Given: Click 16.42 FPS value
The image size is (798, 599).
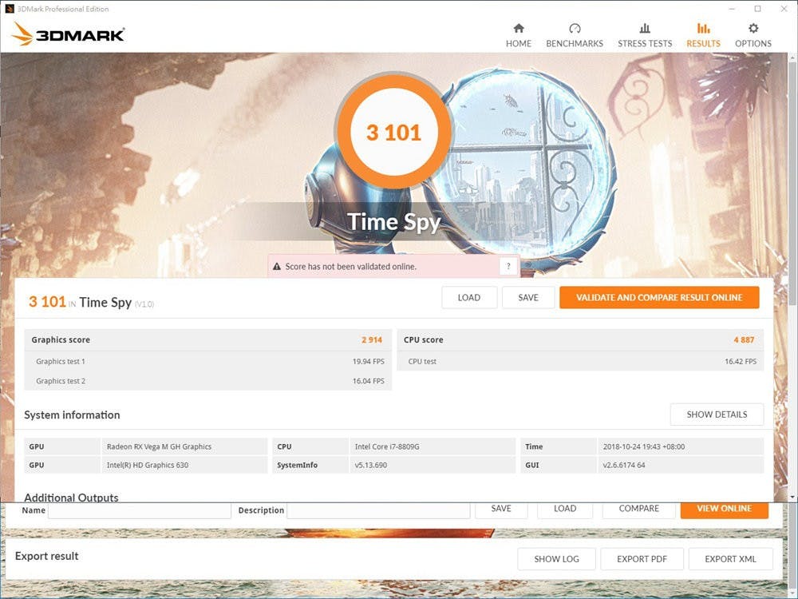Looking at the screenshot, I should pyautogui.click(x=741, y=361).
